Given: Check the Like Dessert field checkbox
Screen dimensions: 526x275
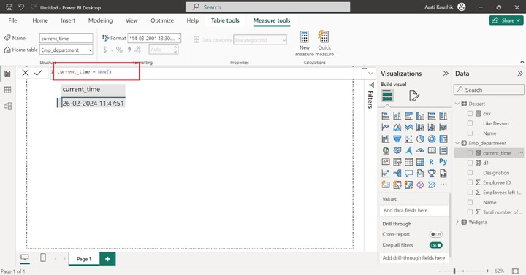Looking at the screenshot, I should click(x=470, y=123).
